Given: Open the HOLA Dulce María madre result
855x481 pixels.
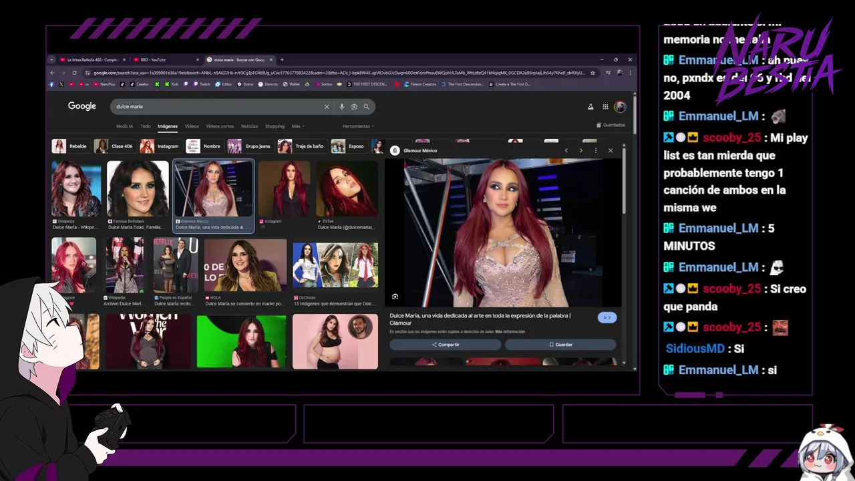Looking at the screenshot, I should 245,265.
